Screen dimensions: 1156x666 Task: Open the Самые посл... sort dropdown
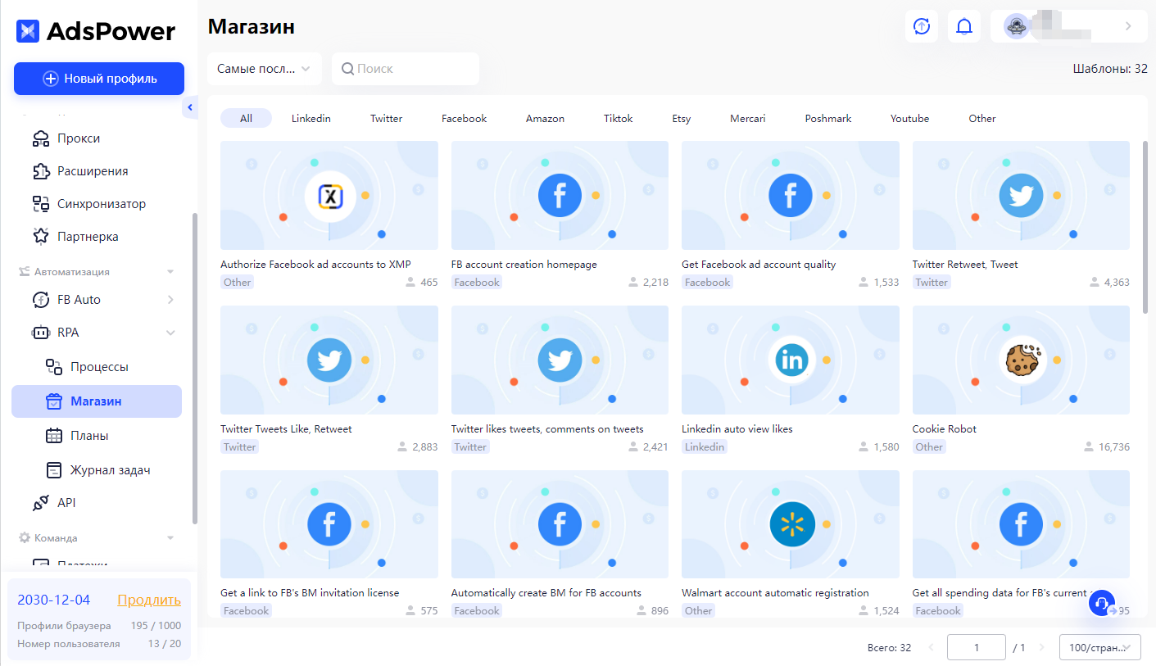(265, 69)
